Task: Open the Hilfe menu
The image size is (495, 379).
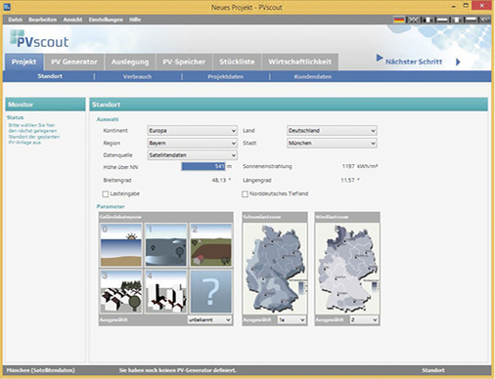Action: 135,20
